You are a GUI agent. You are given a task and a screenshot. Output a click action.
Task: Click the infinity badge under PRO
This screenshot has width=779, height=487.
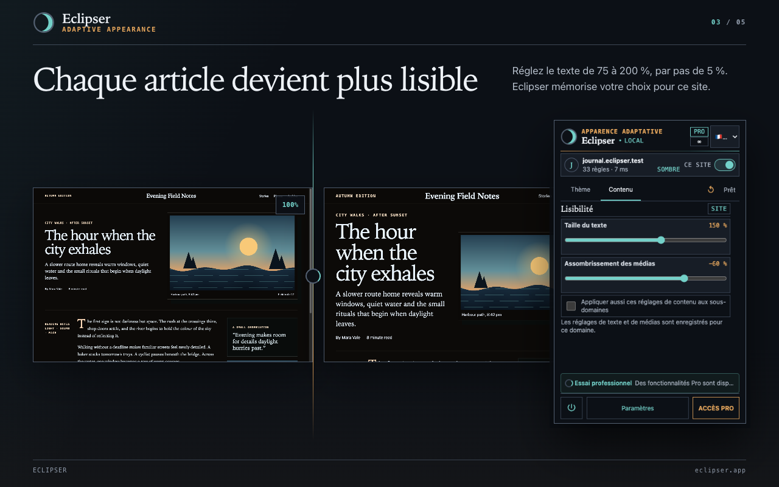699,142
